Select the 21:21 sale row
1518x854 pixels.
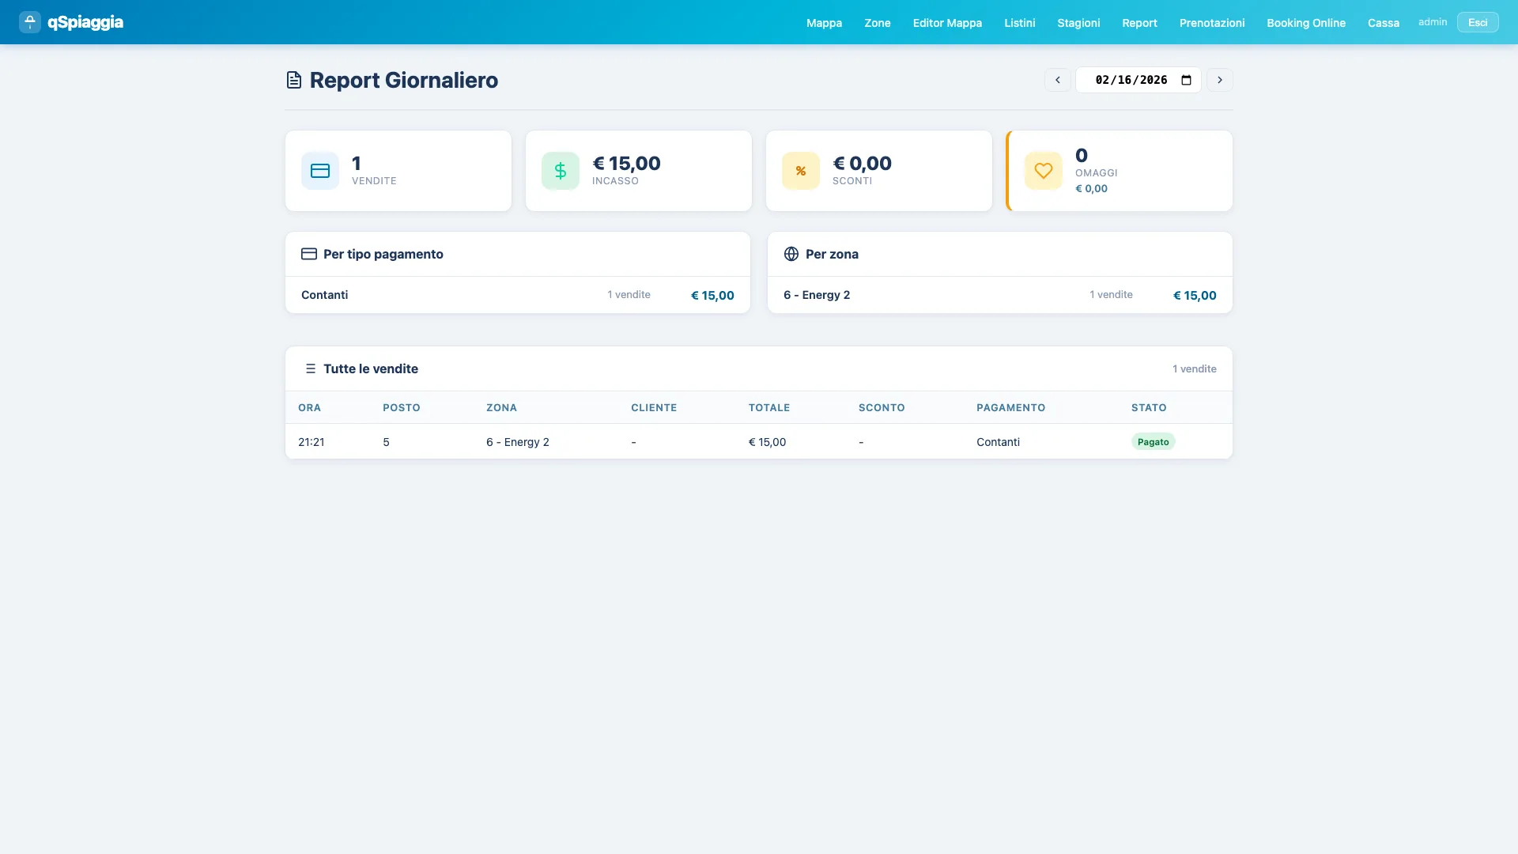tap(758, 442)
